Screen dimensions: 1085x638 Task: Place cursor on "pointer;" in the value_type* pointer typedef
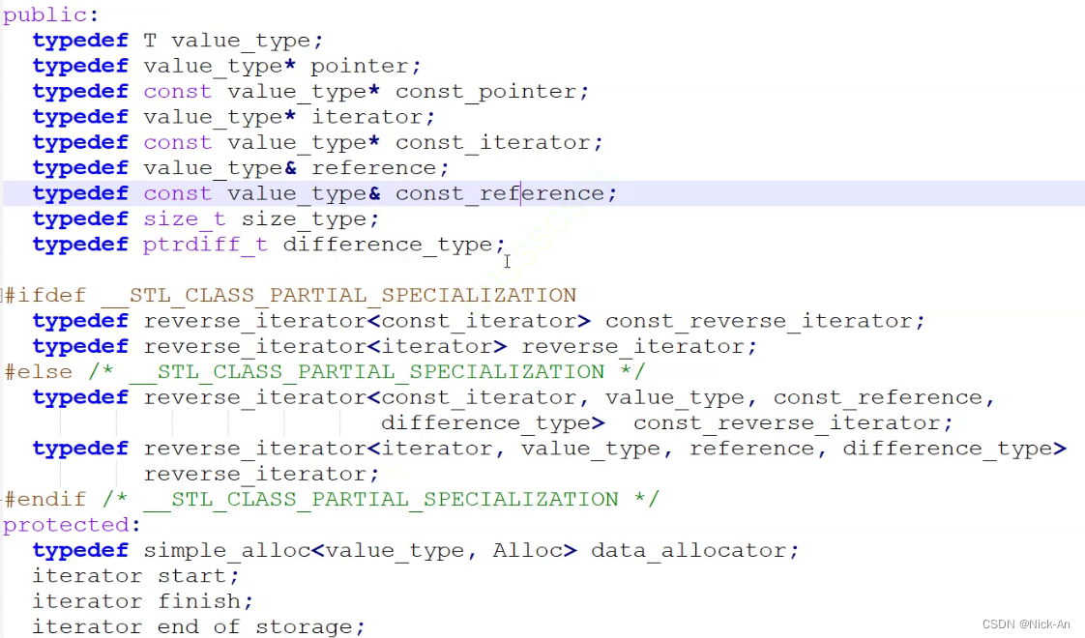tap(366, 67)
